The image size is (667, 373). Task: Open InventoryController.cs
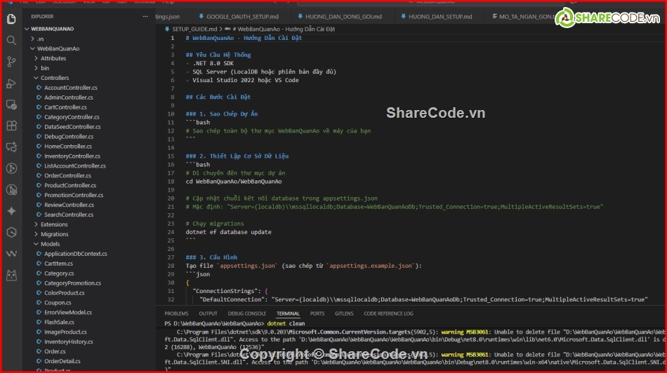point(72,156)
